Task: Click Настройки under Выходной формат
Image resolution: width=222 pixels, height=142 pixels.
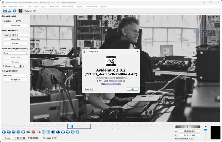Action: [16, 80]
